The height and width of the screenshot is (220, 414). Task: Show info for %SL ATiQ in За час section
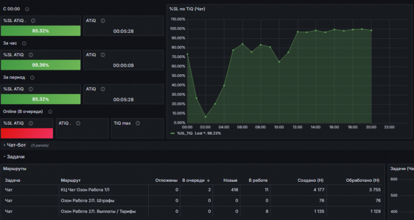(31, 55)
